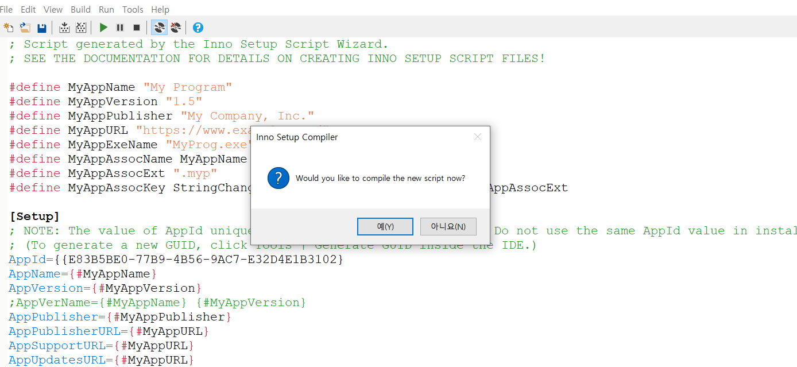Click the Terminate stop square icon
The width and height of the screenshot is (797, 367).
137,28
